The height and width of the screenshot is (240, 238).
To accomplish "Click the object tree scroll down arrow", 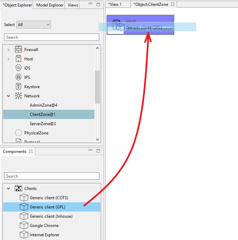I will coord(97,139).
